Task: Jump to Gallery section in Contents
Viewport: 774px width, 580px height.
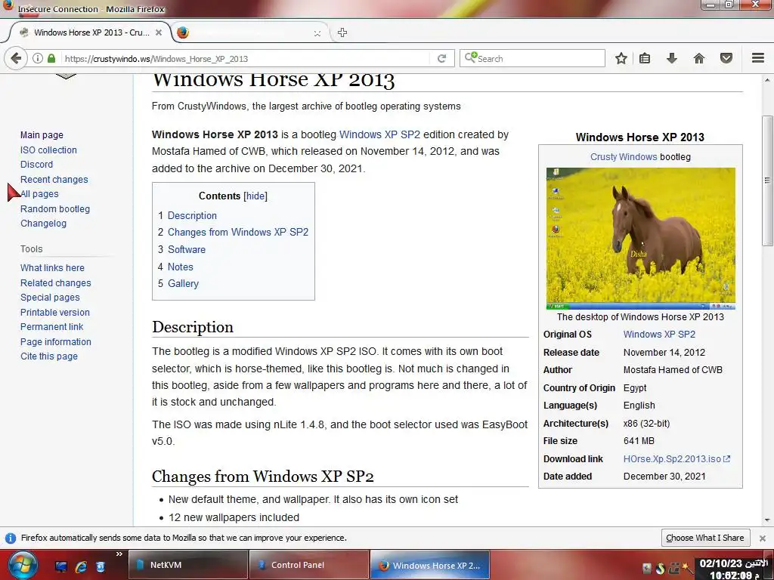Action: point(183,283)
